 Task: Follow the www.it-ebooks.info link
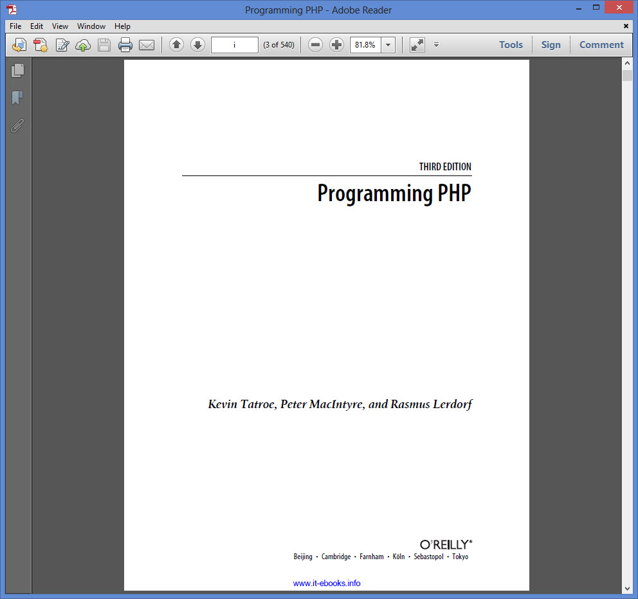point(327,583)
